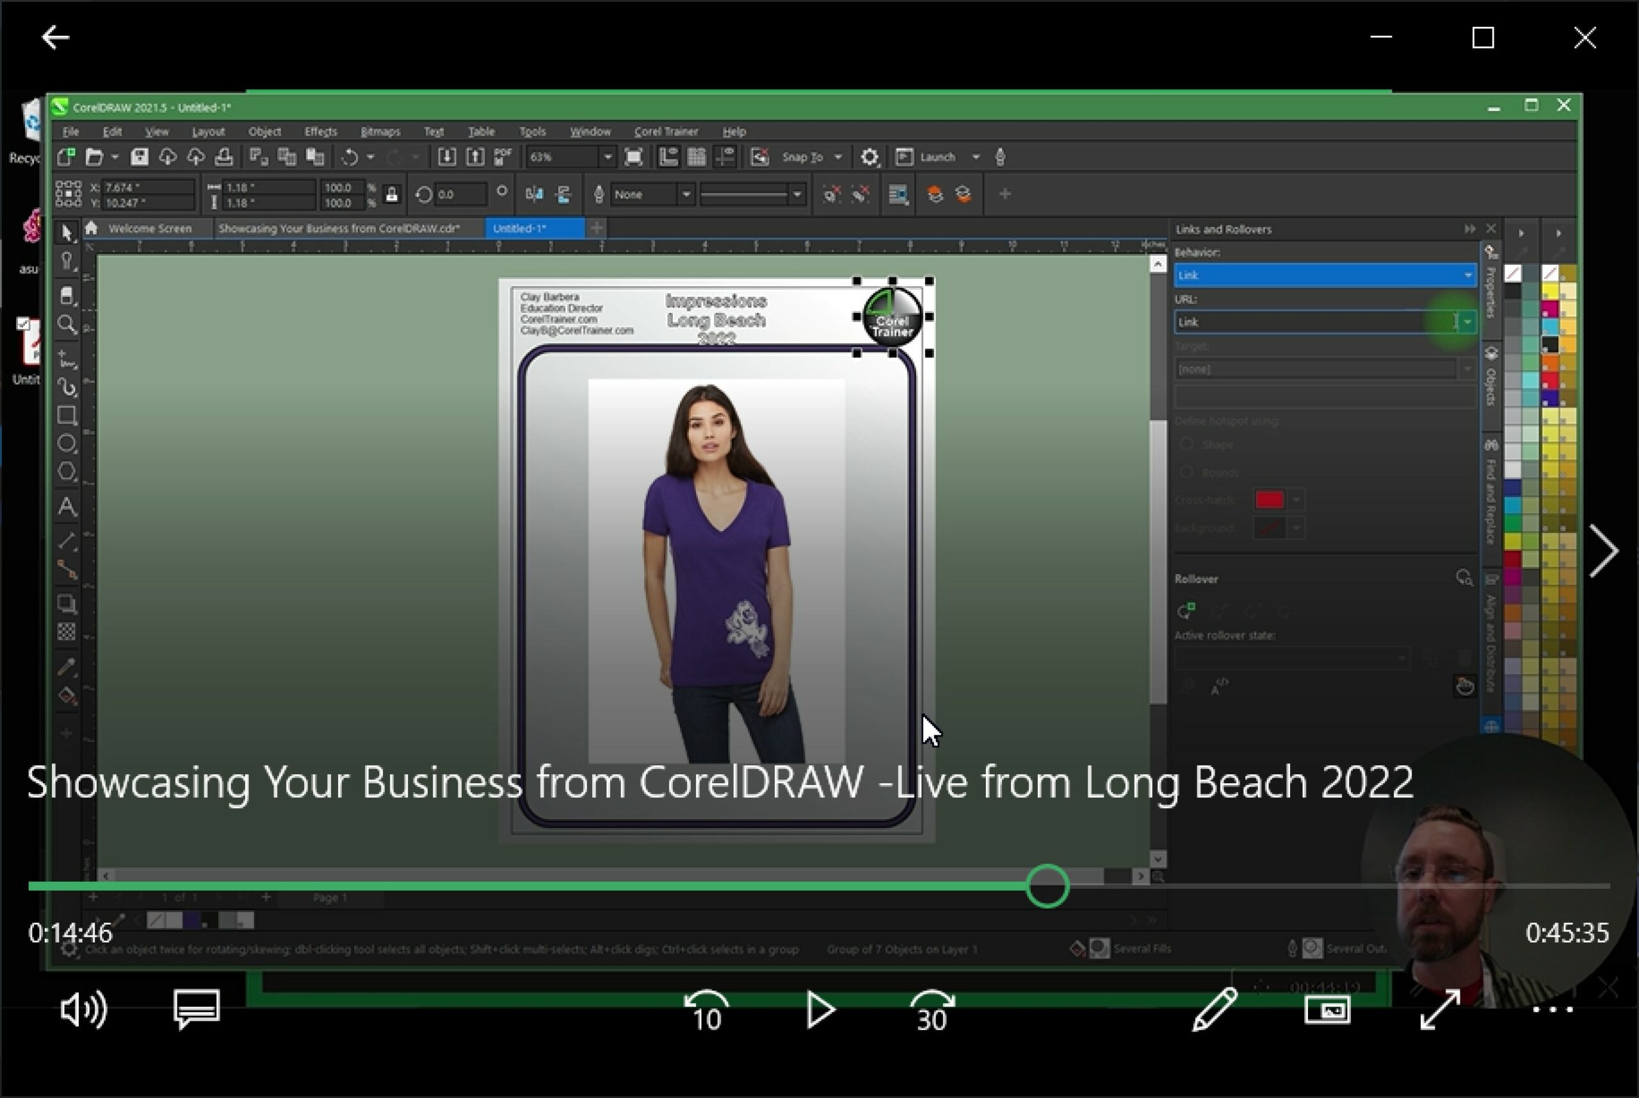
Task: Open the zoom level 63% dropdown
Action: coord(608,157)
